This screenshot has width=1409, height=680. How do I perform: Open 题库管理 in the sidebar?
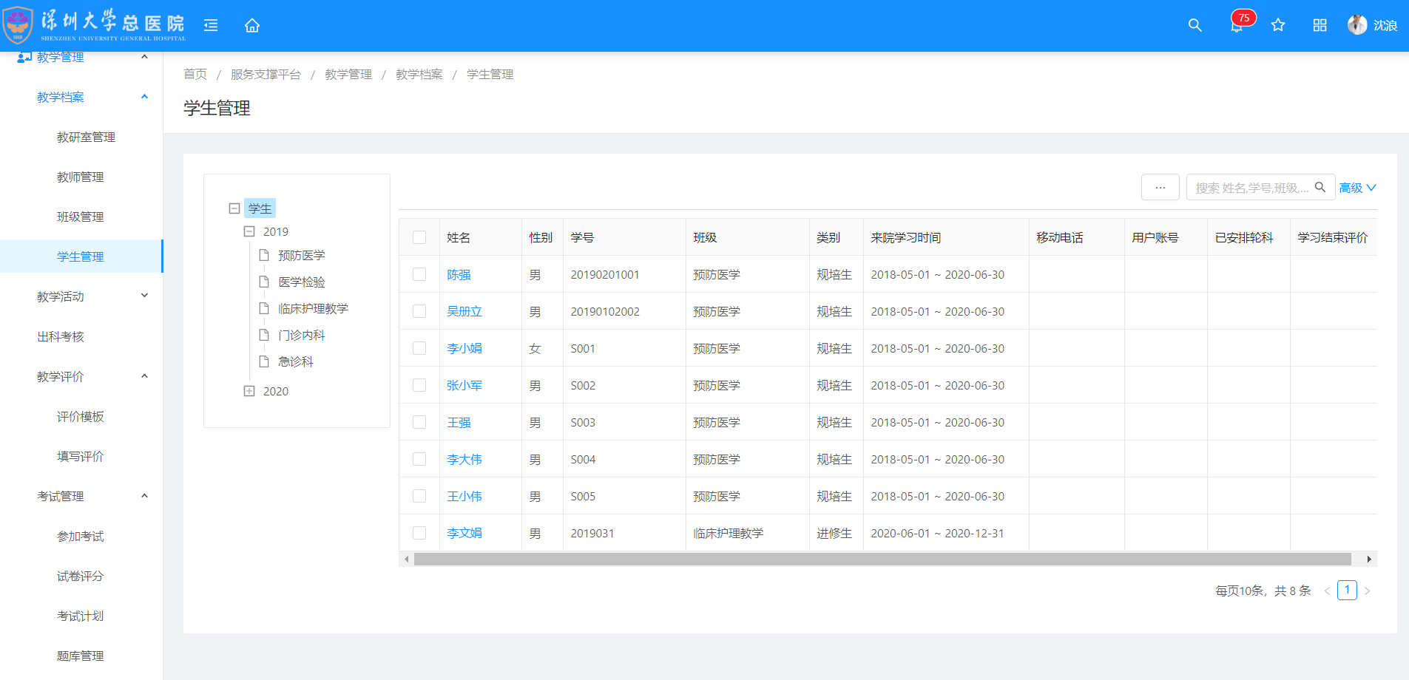click(x=80, y=656)
